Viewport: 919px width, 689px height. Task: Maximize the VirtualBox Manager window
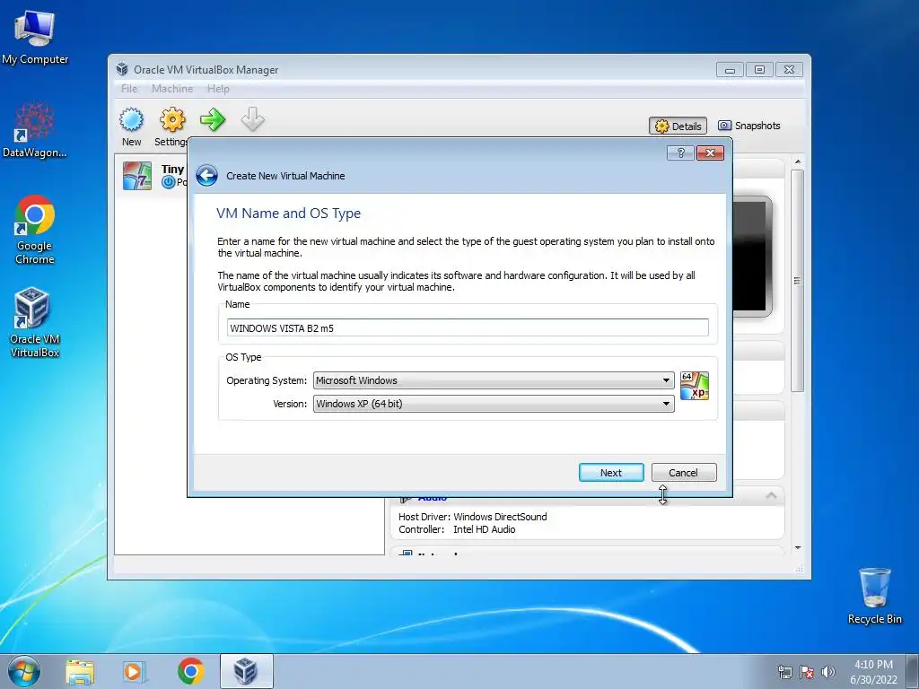click(x=759, y=70)
